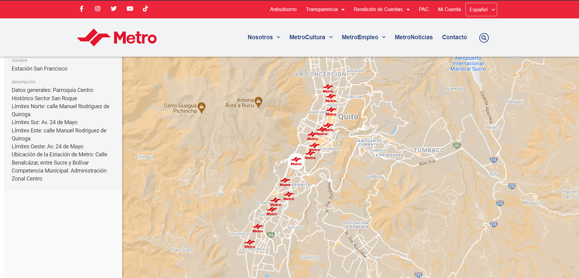Expand the Nosotros menu

(264, 37)
